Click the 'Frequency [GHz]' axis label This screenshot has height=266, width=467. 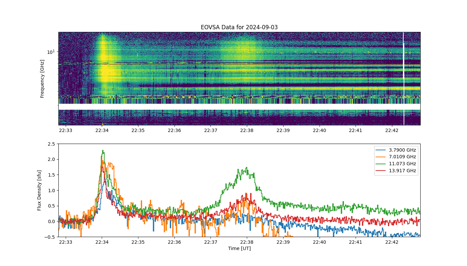coord(42,79)
